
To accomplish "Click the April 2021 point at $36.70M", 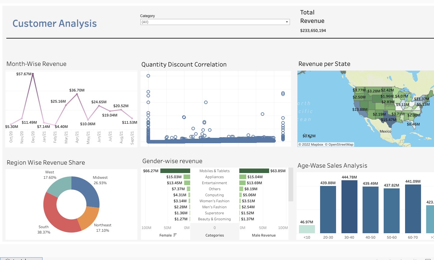I will tap(77, 94).
